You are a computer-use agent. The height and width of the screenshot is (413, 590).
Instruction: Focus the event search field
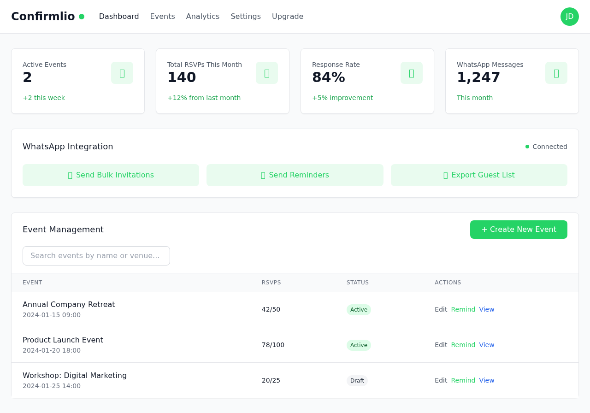point(96,256)
